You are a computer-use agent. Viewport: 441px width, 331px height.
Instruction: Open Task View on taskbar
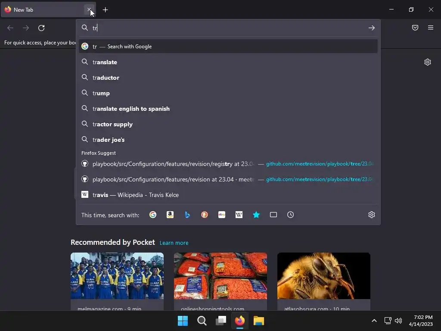tap(221, 321)
